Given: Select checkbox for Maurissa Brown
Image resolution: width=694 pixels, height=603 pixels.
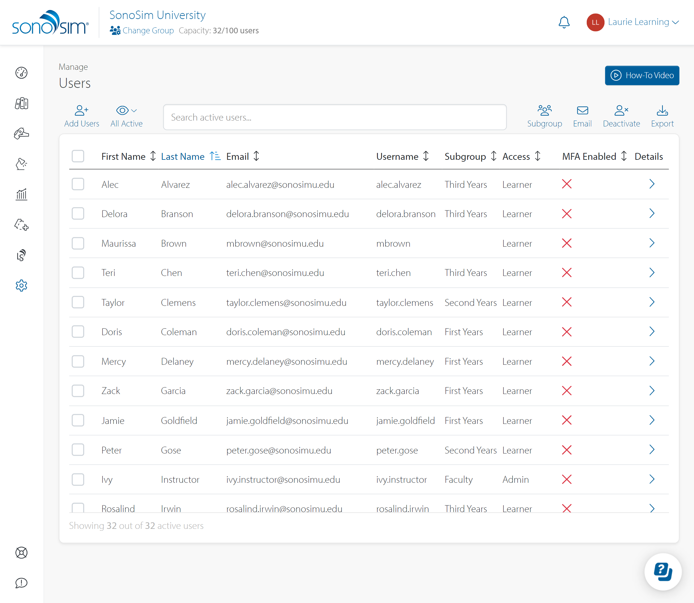Looking at the screenshot, I should coord(78,243).
